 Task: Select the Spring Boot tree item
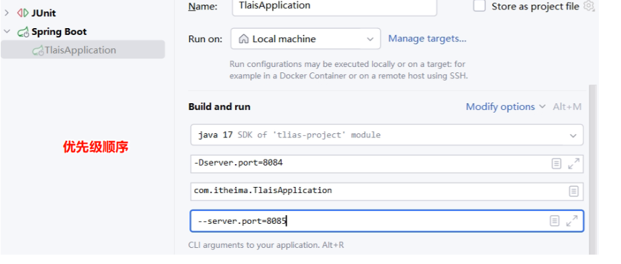59,31
